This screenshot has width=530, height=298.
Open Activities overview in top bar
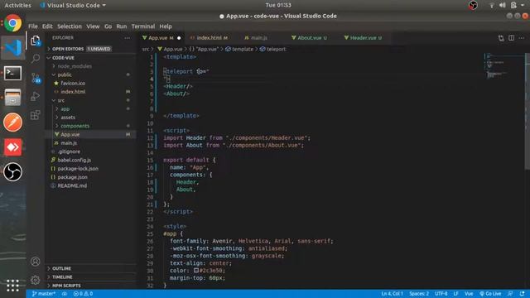[17, 5]
